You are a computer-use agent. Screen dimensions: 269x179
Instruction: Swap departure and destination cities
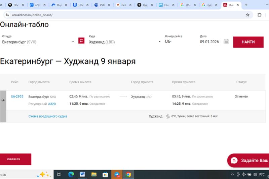[x=81, y=41]
